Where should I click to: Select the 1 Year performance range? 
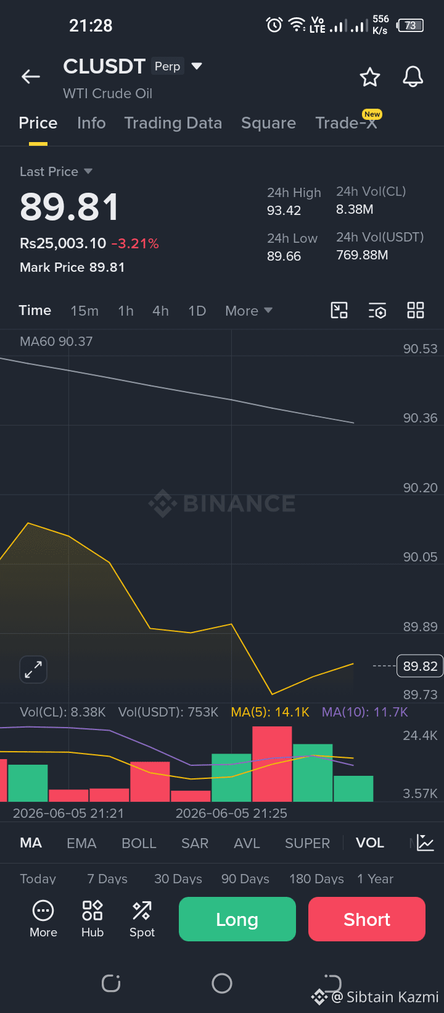376,878
